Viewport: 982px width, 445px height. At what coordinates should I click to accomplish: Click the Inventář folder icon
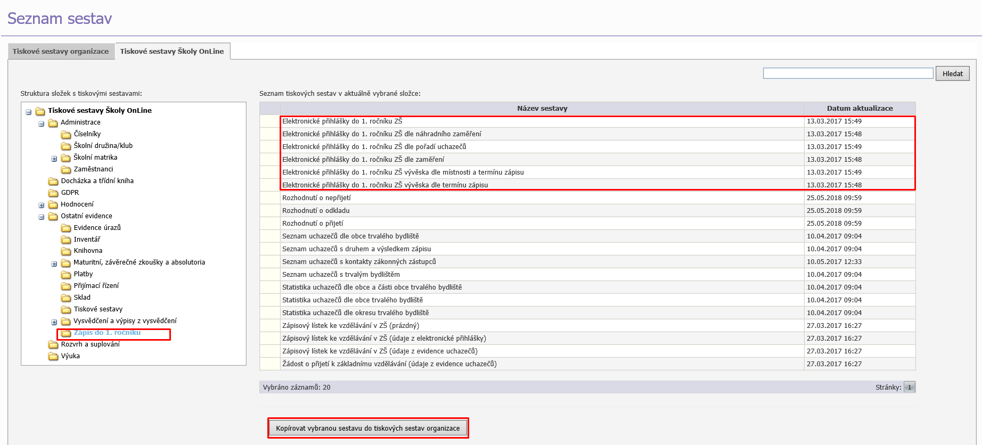click(x=66, y=240)
